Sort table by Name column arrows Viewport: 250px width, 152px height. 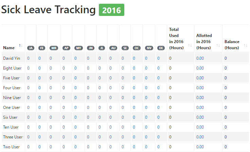coord(21,45)
